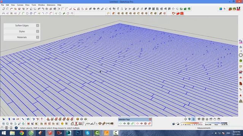The width and height of the screenshot is (243, 136).
Task: Open the View menu
Action: [13, 5]
